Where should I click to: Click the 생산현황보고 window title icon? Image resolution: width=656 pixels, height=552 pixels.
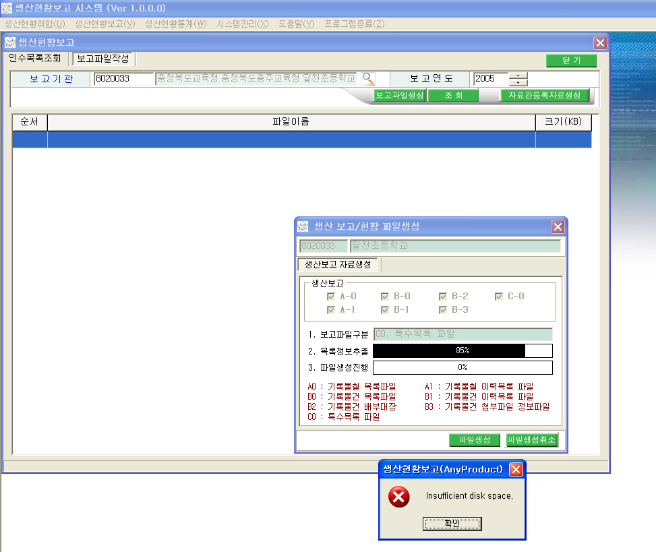click(x=10, y=42)
